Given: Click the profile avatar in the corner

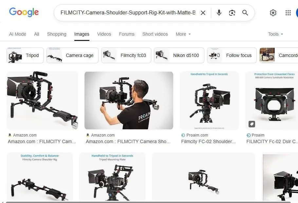Looking at the screenshot, I should (x=297, y=13).
